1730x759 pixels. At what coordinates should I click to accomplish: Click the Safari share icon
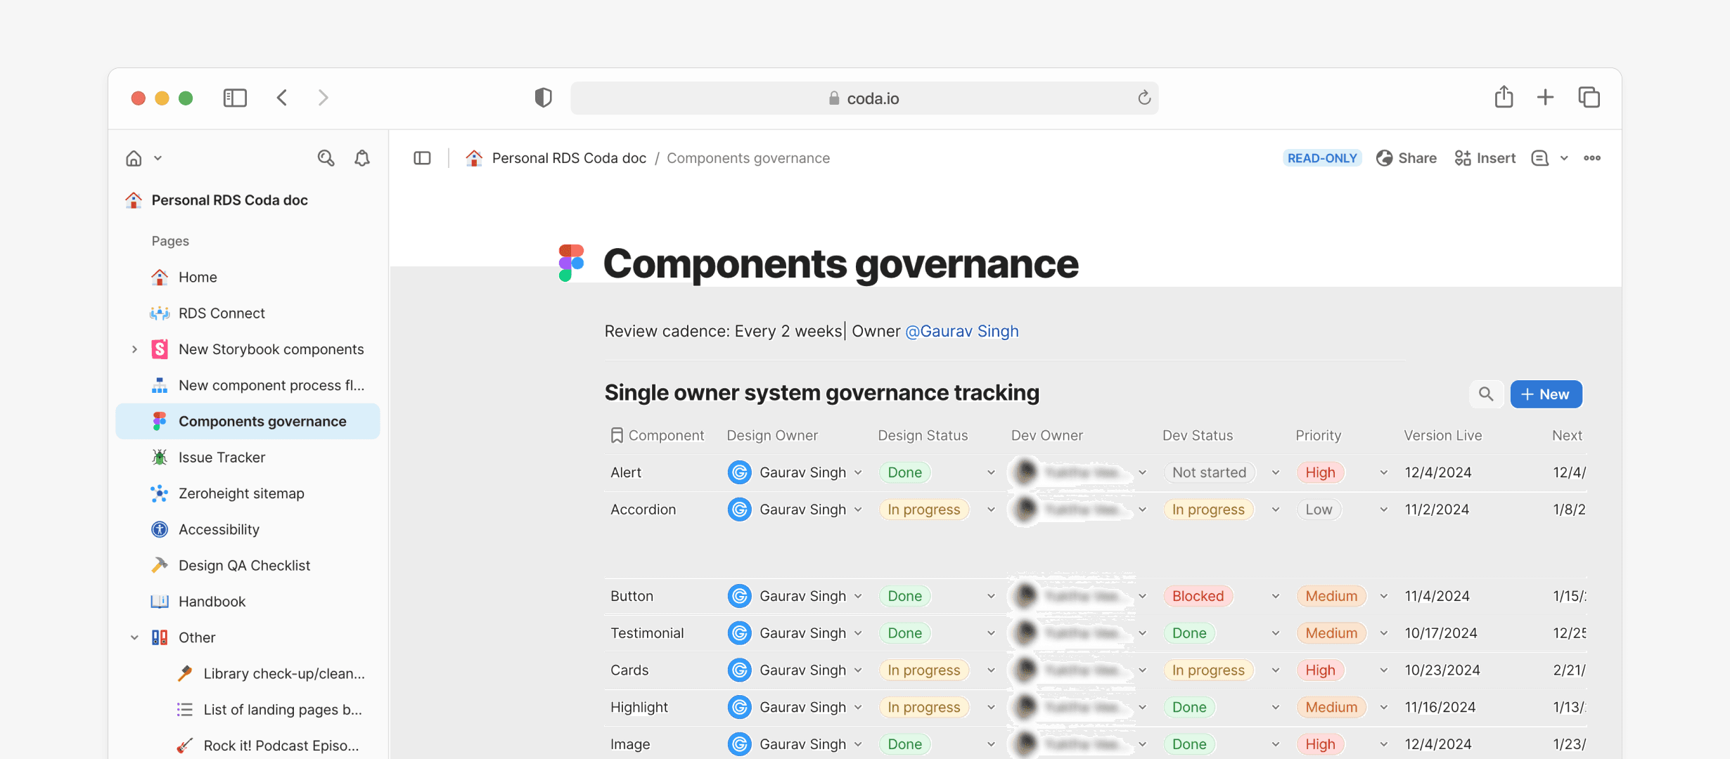pyautogui.click(x=1504, y=97)
